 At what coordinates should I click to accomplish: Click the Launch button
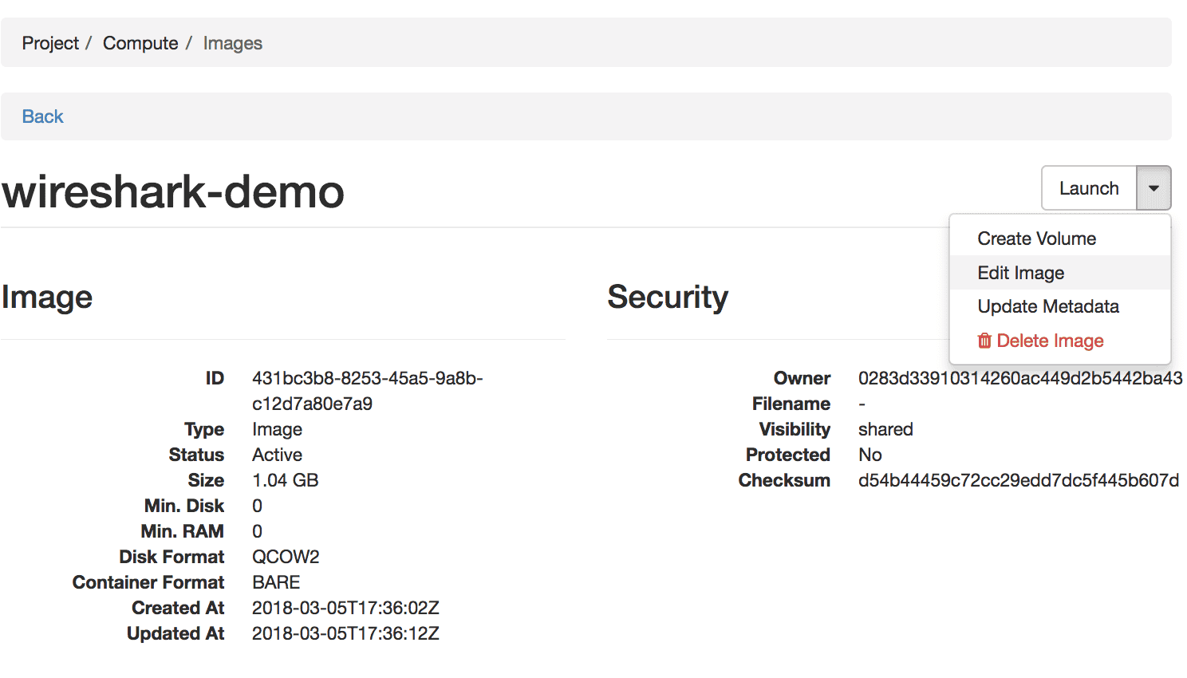pos(1089,188)
